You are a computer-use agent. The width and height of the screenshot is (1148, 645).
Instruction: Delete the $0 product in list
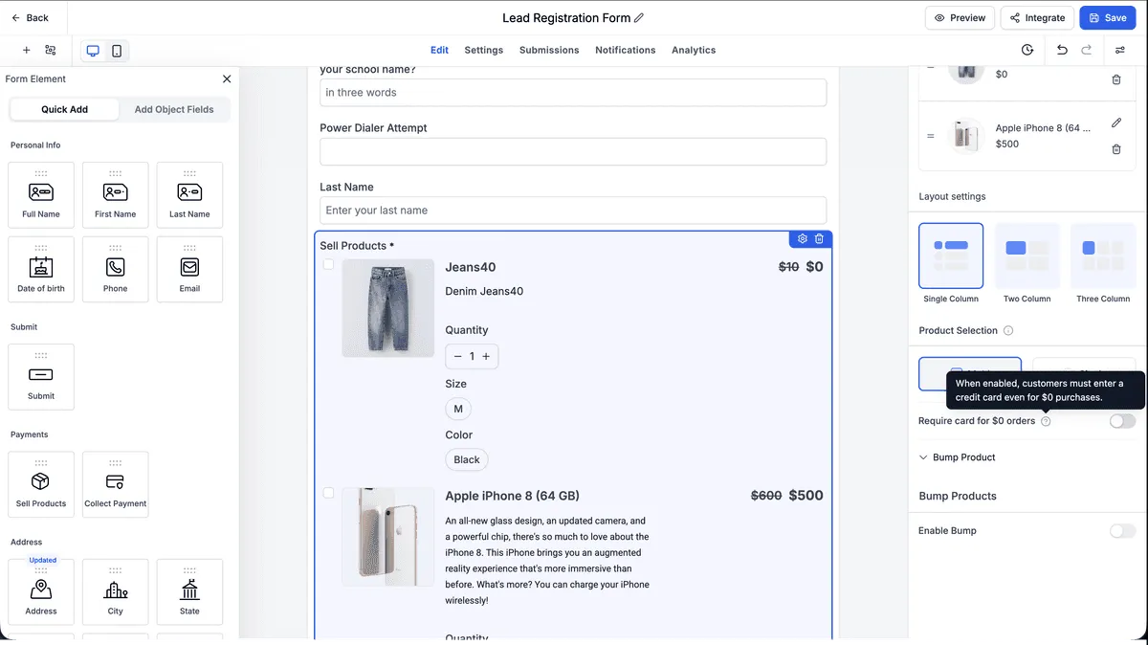1116,79
